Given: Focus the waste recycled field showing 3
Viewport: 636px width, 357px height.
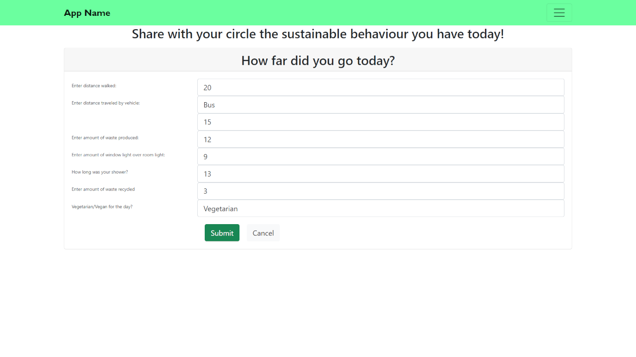Looking at the screenshot, I should [381, 191].
